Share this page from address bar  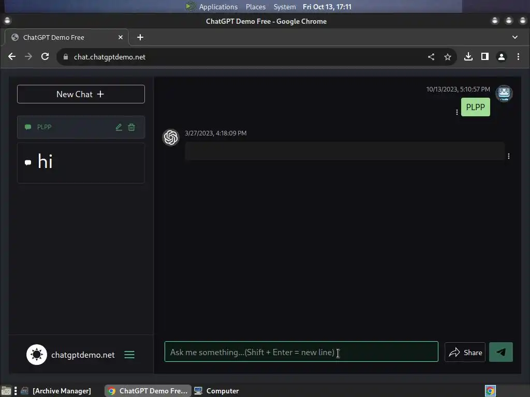pos(431,57)
